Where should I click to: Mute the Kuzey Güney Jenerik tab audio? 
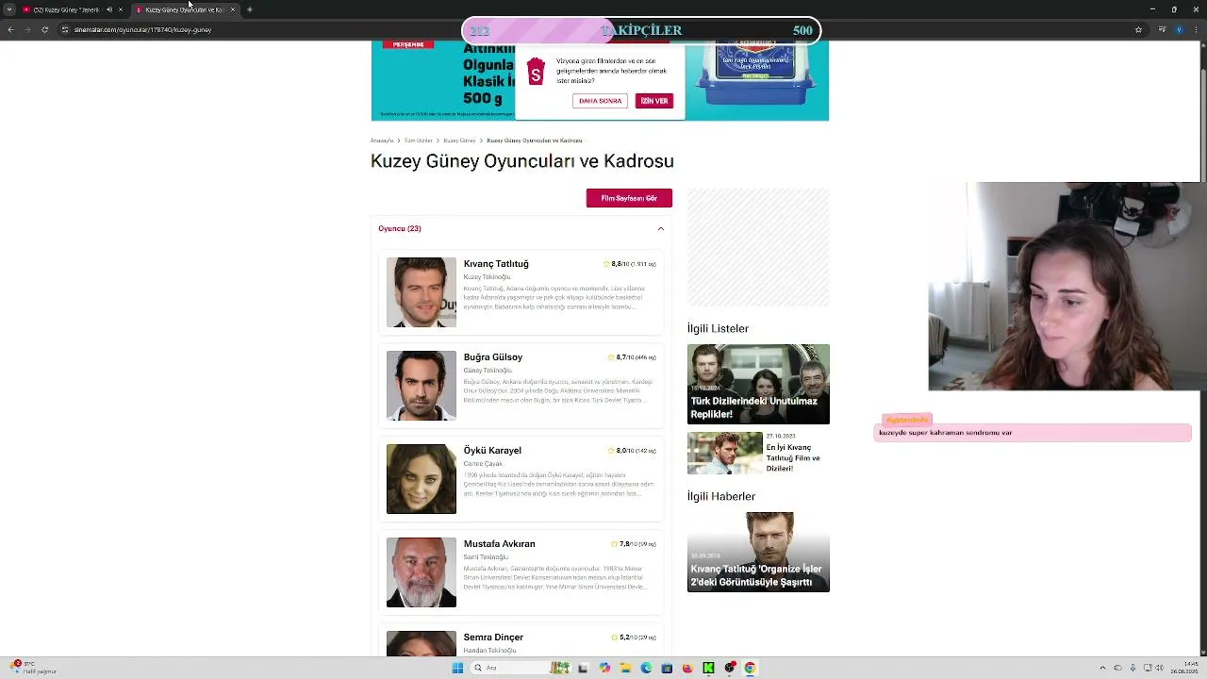(108, 9)
